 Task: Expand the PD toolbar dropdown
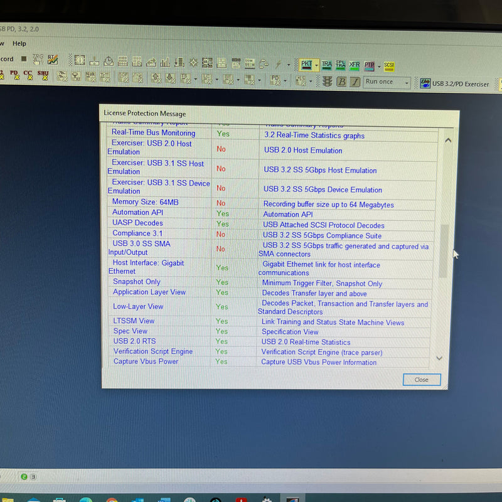tap(284, 80)
